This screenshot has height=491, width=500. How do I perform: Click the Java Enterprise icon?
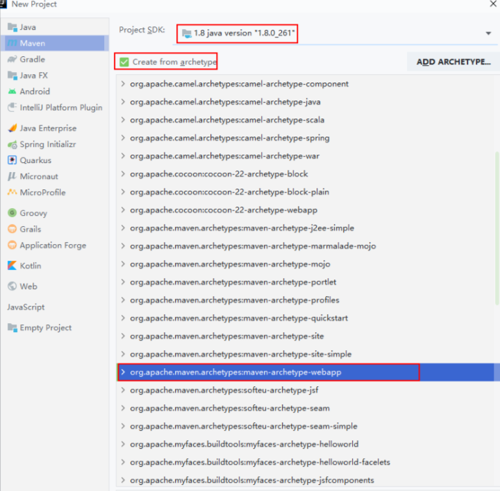click(12, 128)
